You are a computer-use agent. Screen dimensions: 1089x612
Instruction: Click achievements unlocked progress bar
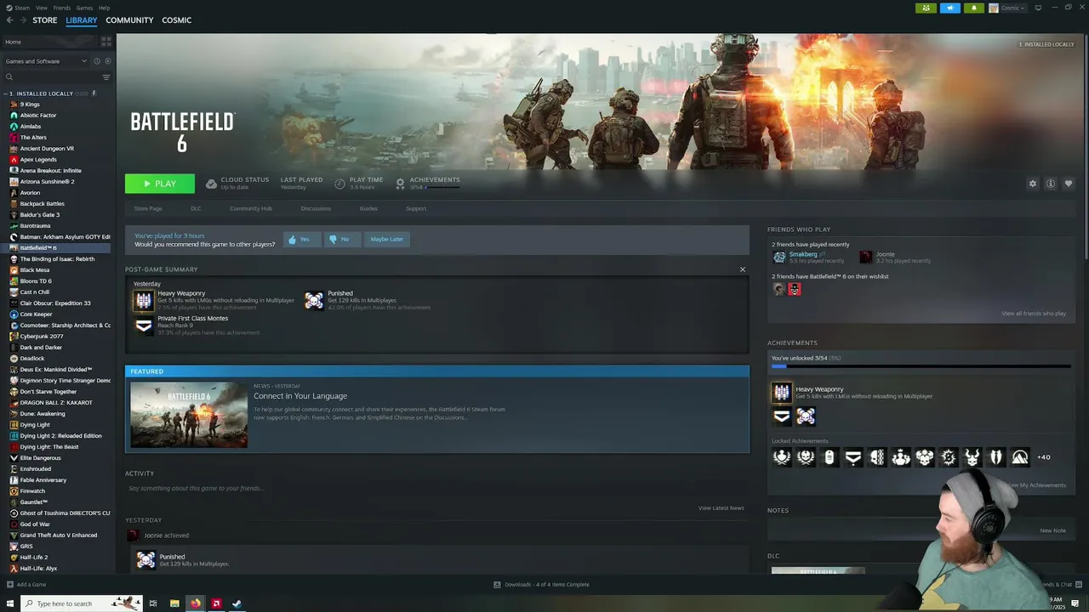point(921,366)
